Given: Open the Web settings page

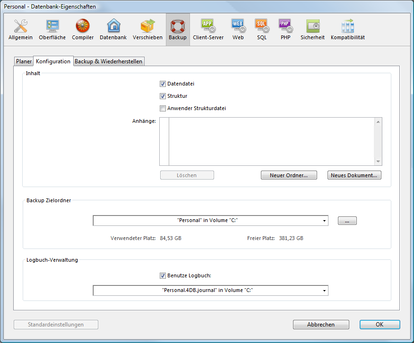Looking at the screenshot, I should [x=238, y=29].
